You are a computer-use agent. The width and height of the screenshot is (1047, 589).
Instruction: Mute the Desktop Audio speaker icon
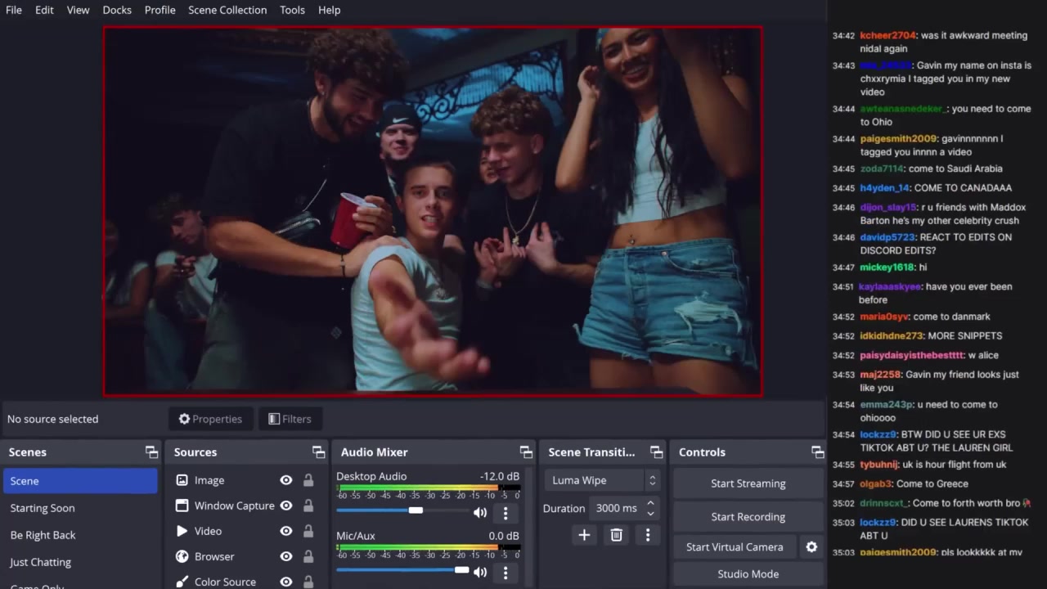(x=480, y=513)
